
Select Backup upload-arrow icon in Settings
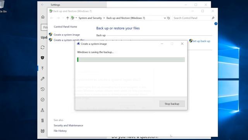pyautogui.click(x=43, y=68)
